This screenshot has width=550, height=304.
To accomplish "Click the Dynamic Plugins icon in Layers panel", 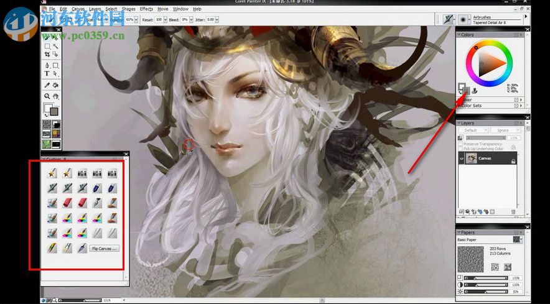I will click(467, 212).
